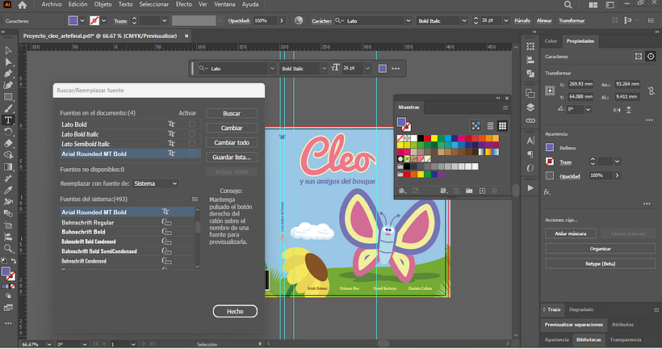The image size is (662, 349).
Task: Click the recolor artwork globe icon
Action: point(299,21)
